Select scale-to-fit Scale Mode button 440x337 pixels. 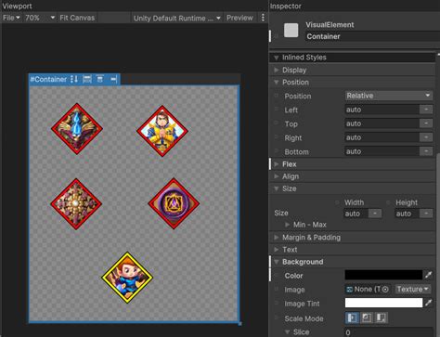[x=381, y=318]
